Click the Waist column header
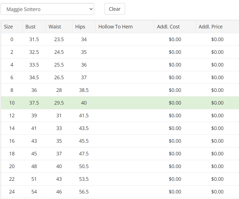The image size is (239, 199). pos(55,27)
